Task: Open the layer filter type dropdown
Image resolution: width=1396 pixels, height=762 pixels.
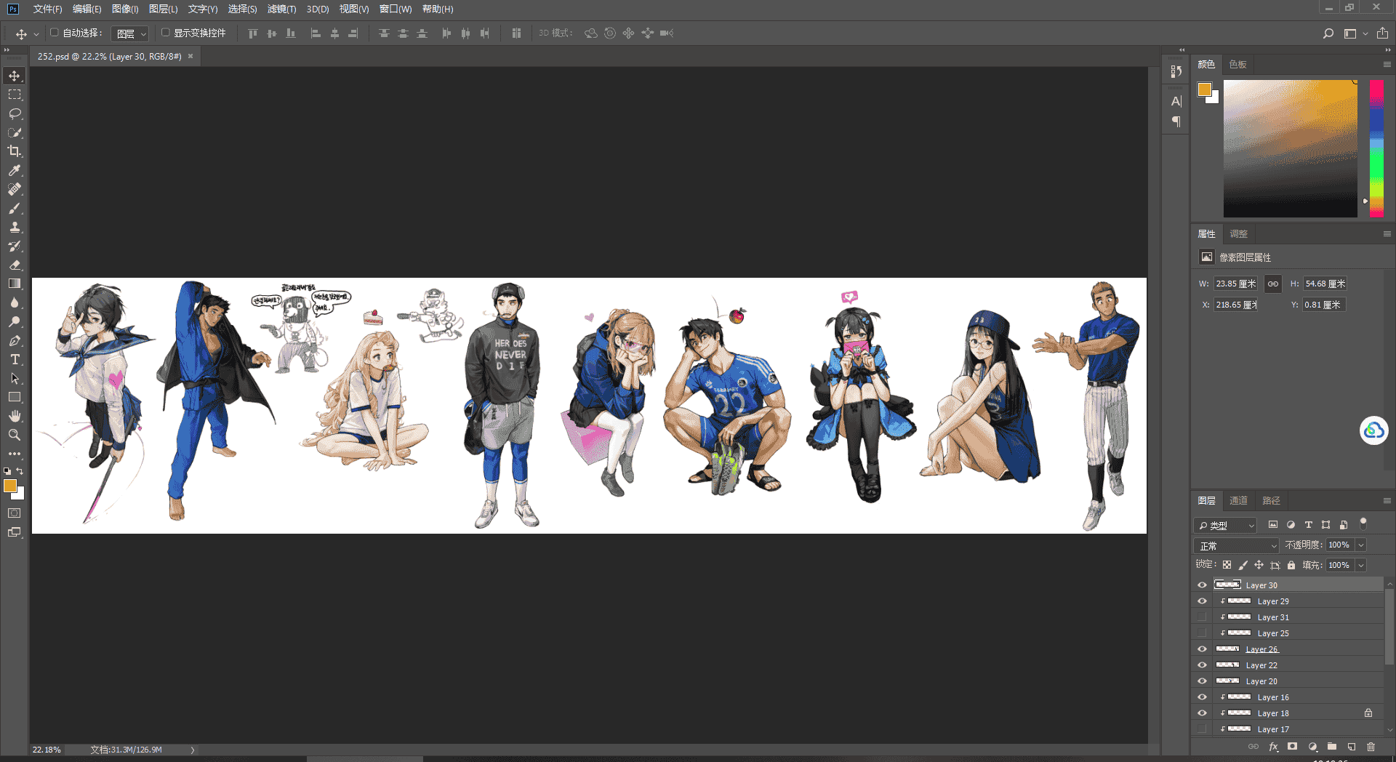Action: pos(1226,525)
